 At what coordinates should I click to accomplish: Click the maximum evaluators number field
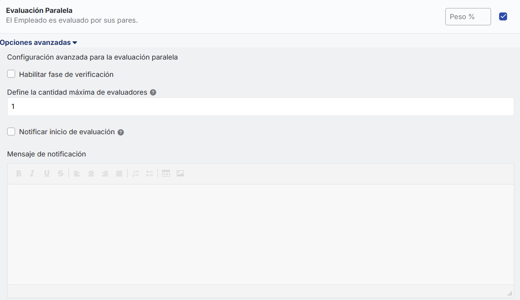point(260,107)
